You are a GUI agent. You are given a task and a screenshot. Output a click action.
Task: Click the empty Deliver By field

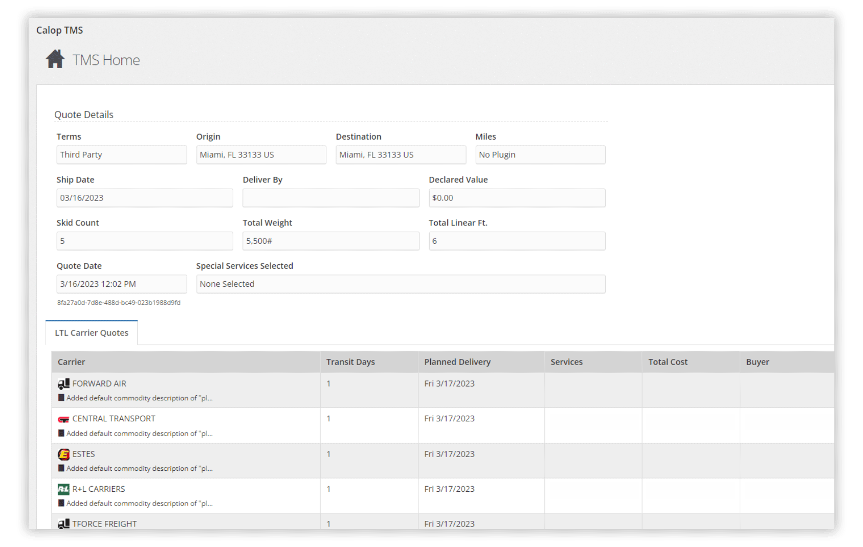(x=330, y=198)
